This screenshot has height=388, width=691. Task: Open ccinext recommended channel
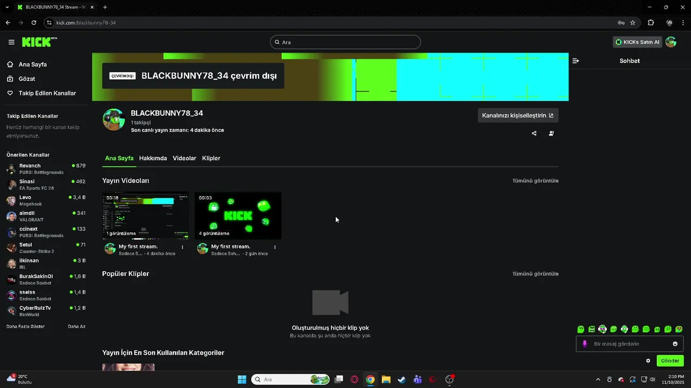click(46, 232)
